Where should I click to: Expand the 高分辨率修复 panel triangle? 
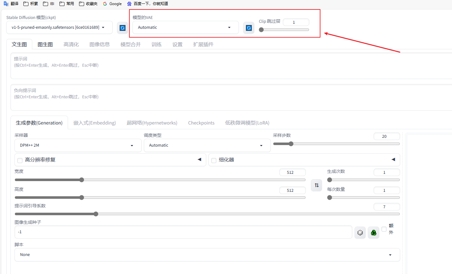coord(199,160)
